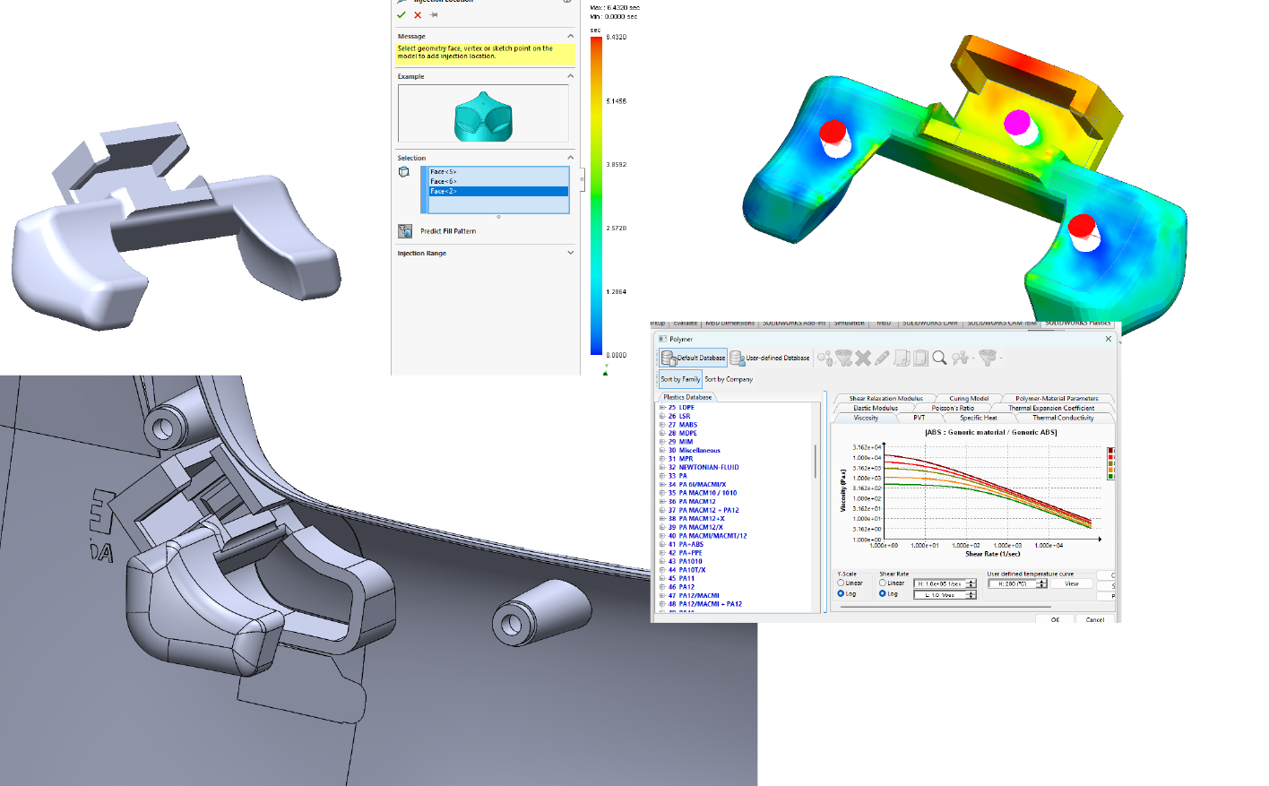The width and height of the screenshot is (1269, 786).
Task: Click the edit pencil icon in Polymer toolbar
Action: (x=883, y=358)
